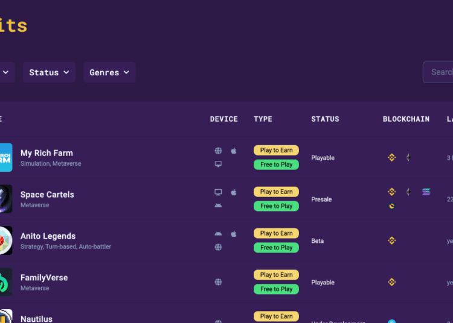Click the Search input field
This screenshot has height=323, width=453.
point(438,72)
